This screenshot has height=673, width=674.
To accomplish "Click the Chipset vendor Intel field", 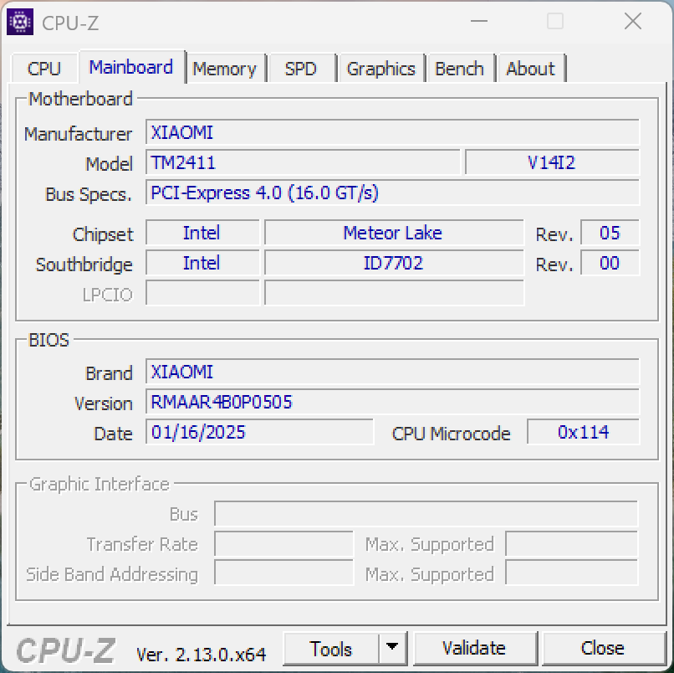I will click(202, 233).
